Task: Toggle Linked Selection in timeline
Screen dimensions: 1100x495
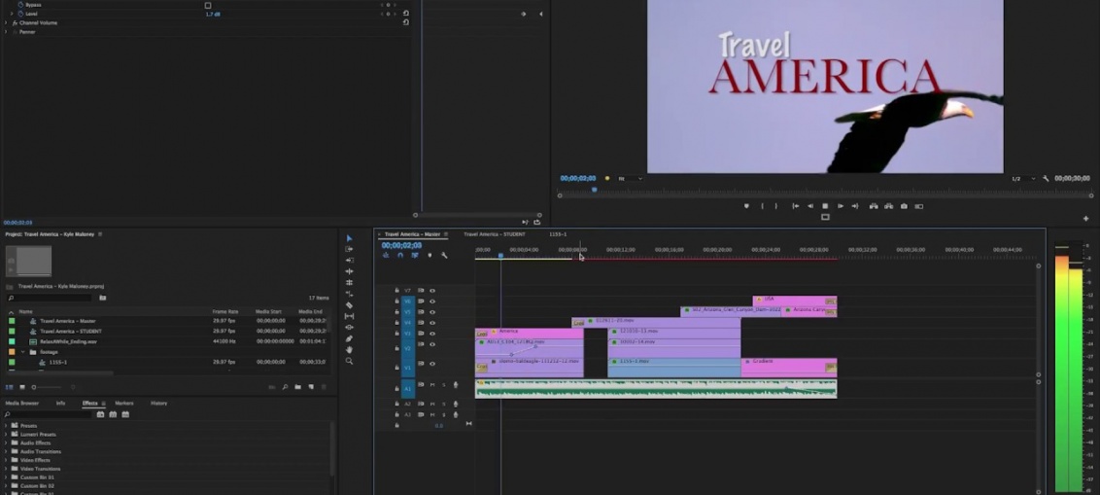Action: (x=415, y=256)
